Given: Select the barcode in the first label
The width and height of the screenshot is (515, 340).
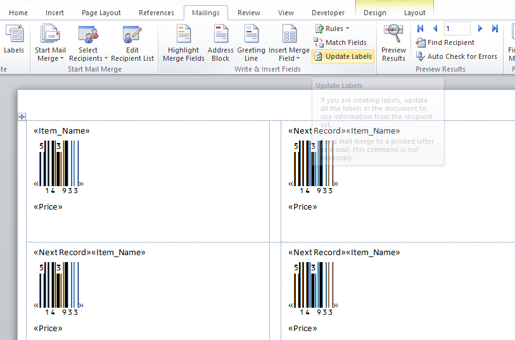Looking at the screenshot, I should tap(59, 167).
